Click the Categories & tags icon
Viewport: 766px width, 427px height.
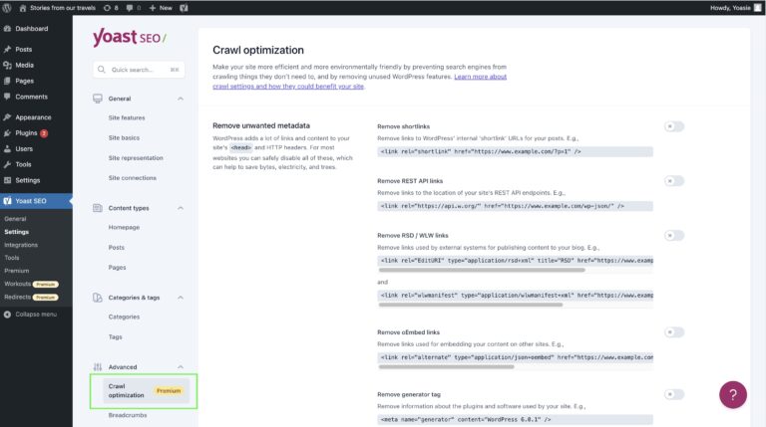pyautogui.click(x=98, y=298)
